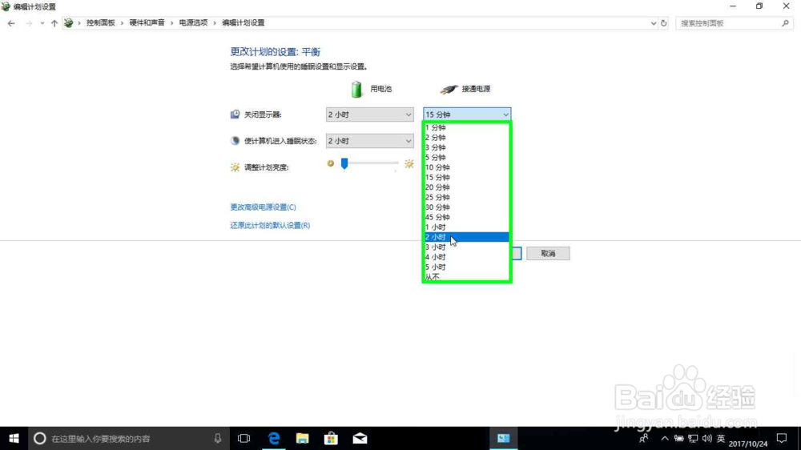The image size is (801, 450).
Task: Switch the 英 input method indicator
Action: pyautogui.click(x=721, y=438)
